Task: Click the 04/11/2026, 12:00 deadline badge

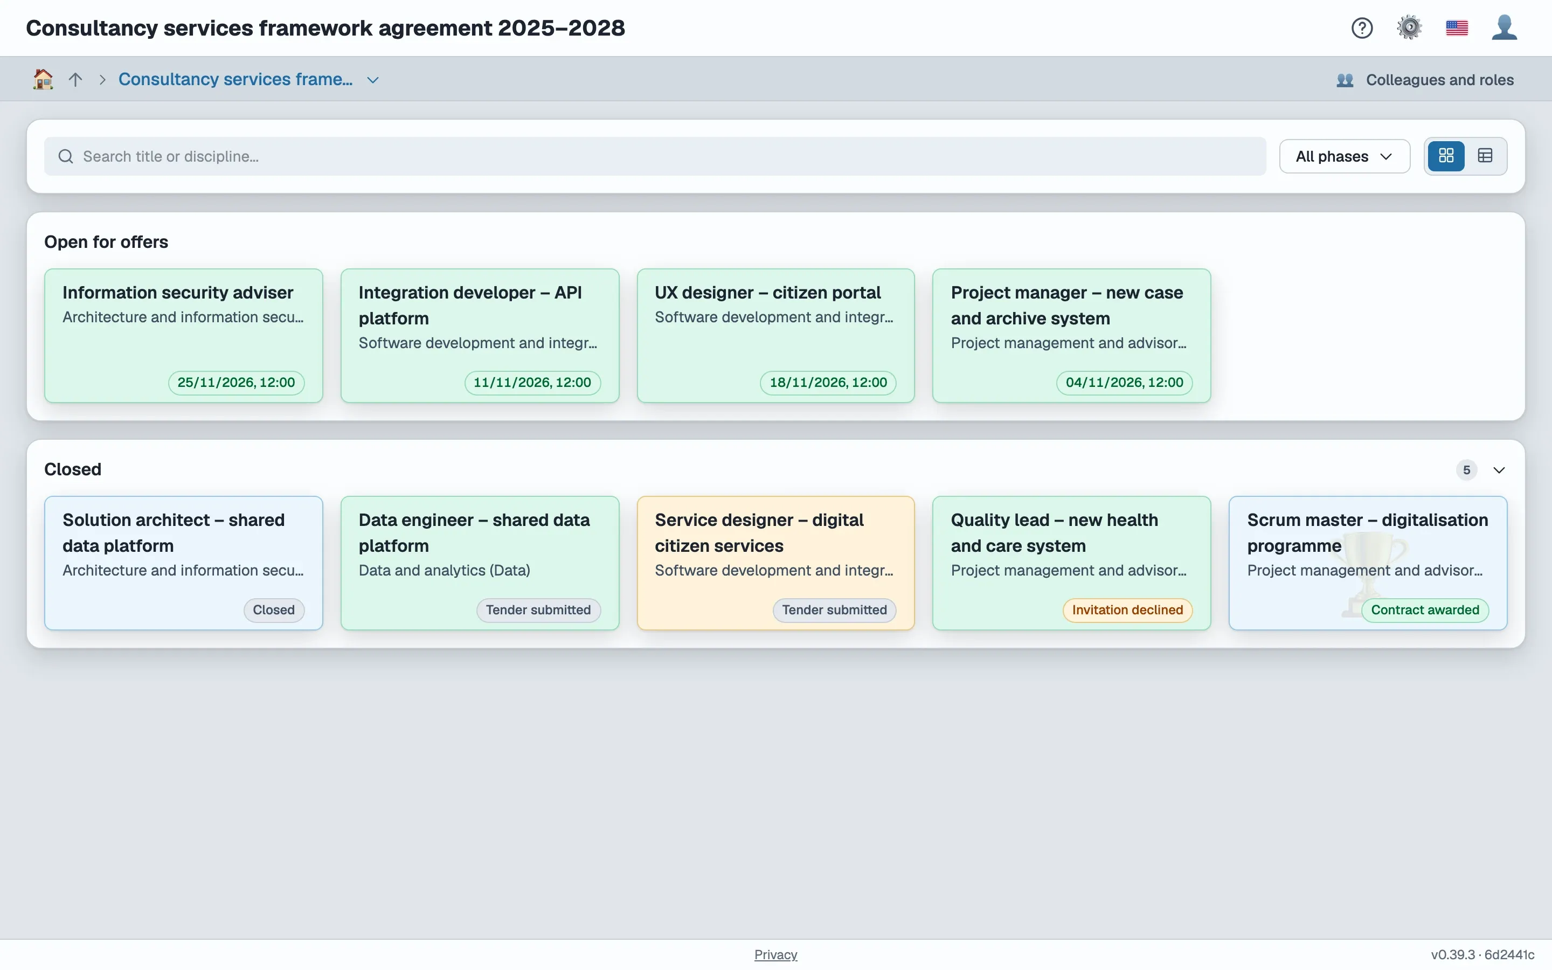Action: (1124, 383)
